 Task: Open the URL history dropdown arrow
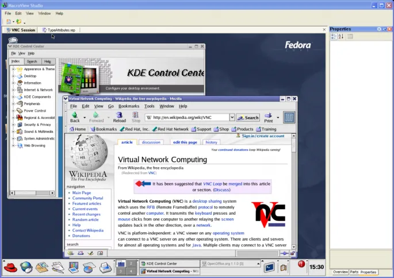[x=232, y=118]
